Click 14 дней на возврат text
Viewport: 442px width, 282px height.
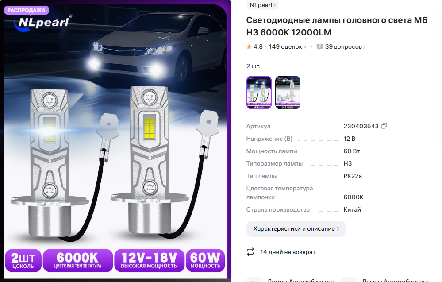coord(288,252)
